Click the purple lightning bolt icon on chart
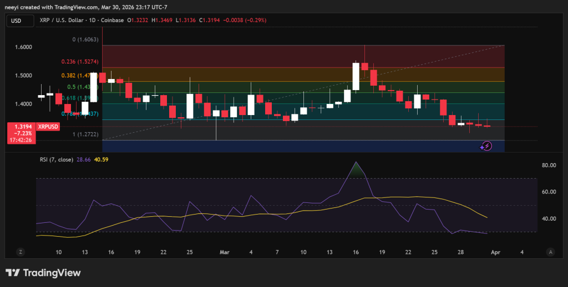568x287 pixels. click(486, 146)
